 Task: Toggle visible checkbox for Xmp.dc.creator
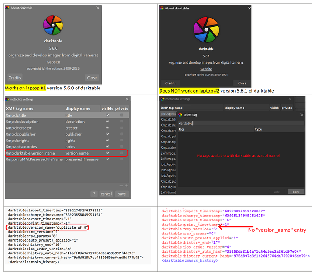click(x=108, y=128)
